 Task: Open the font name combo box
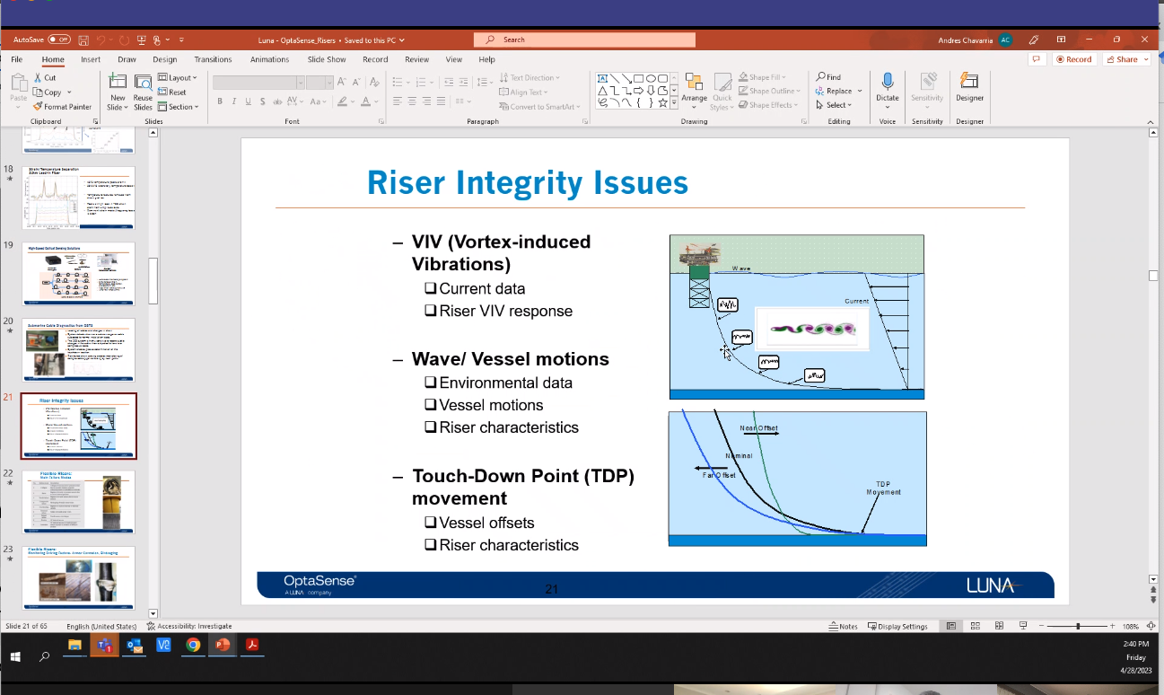258,82
